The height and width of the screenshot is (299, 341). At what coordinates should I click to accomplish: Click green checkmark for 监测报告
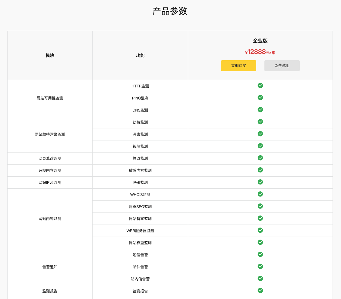(x=260, y=291)
